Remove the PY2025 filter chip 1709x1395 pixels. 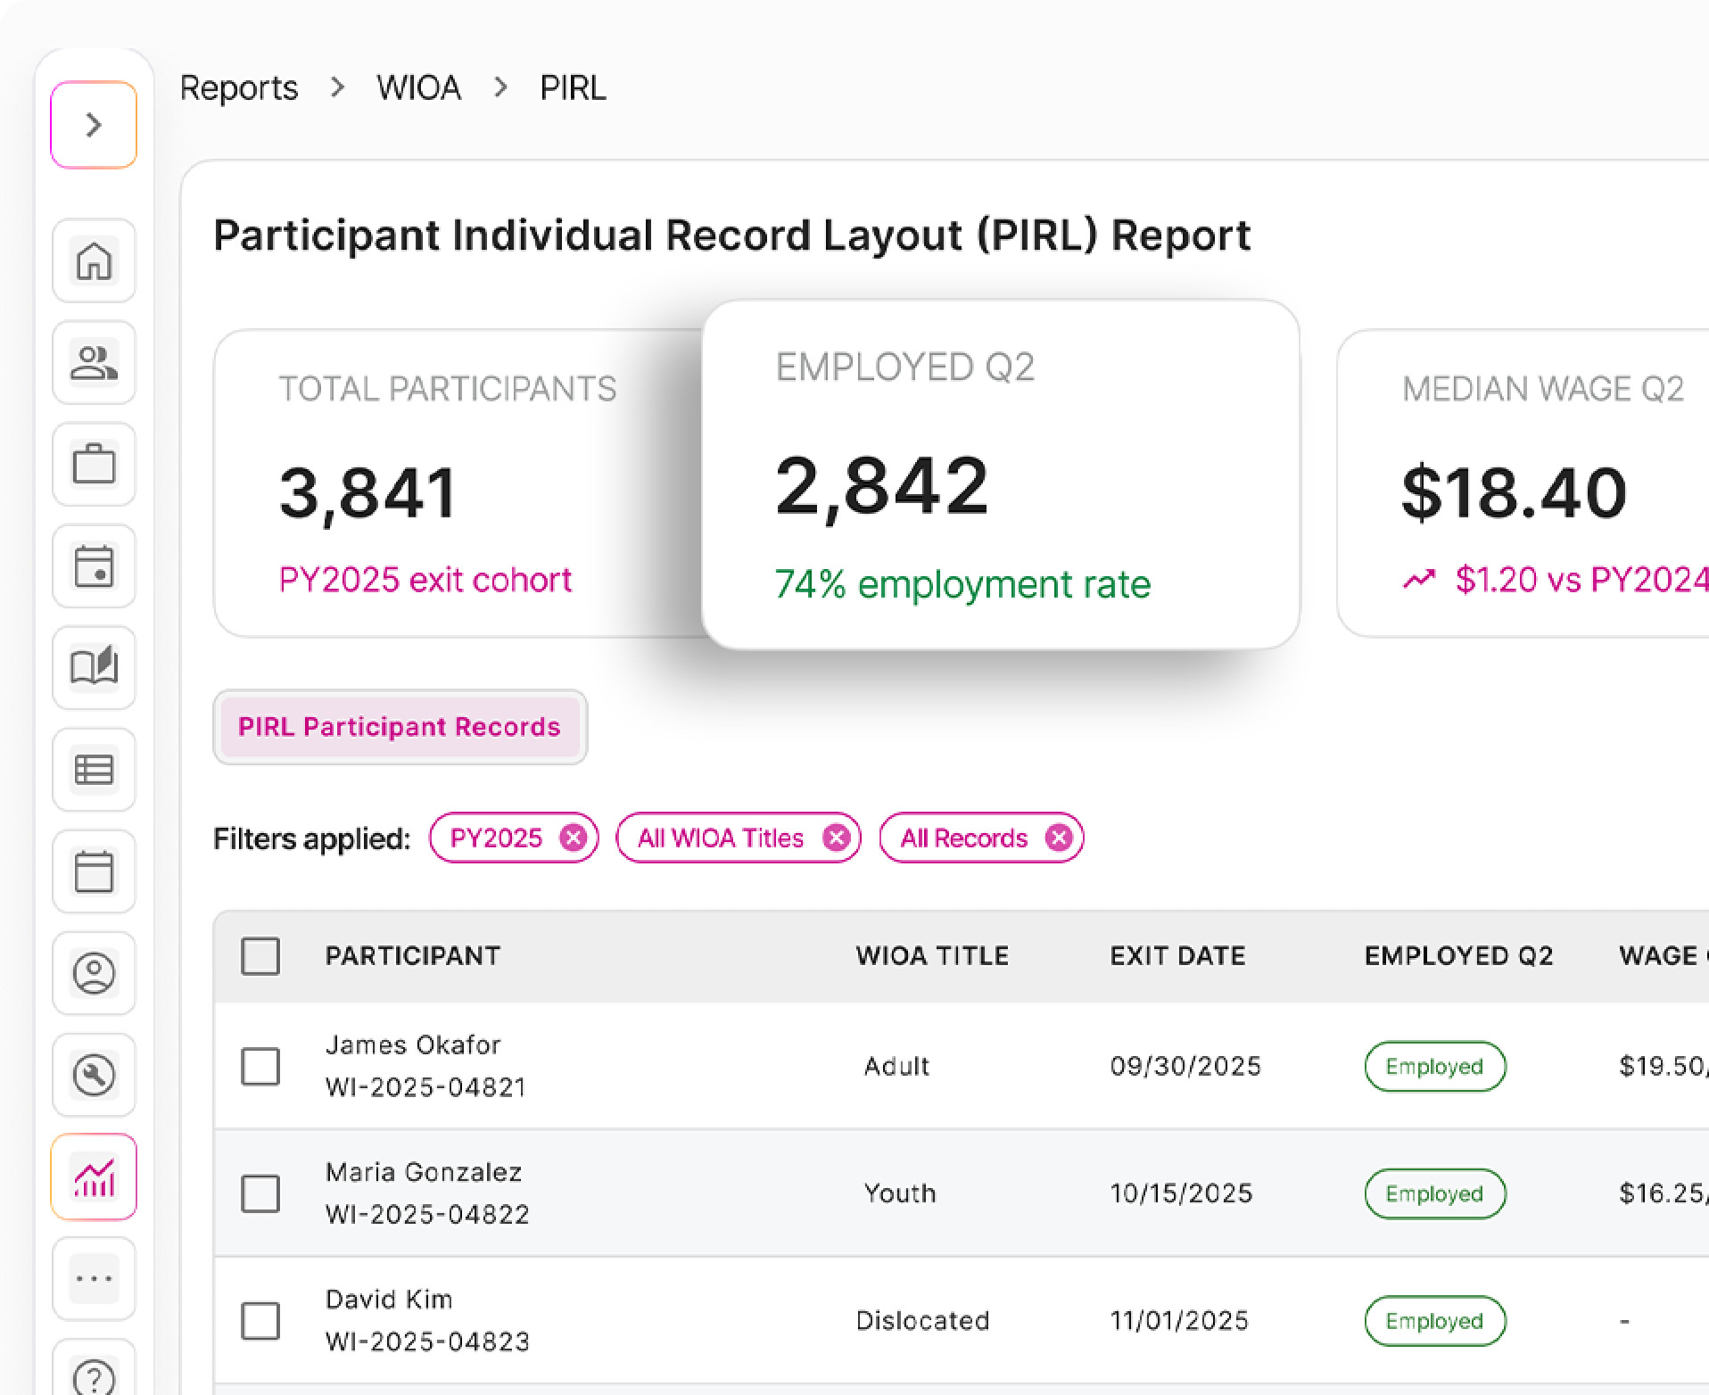pyautogui.click(x=573, y=838)
